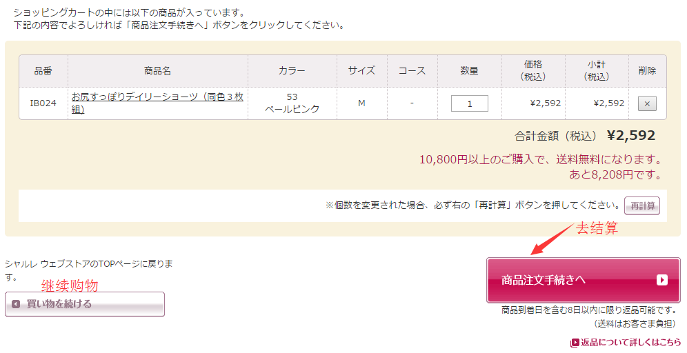Click the 品番 column header
687x353 pixels.
(43, 70)
